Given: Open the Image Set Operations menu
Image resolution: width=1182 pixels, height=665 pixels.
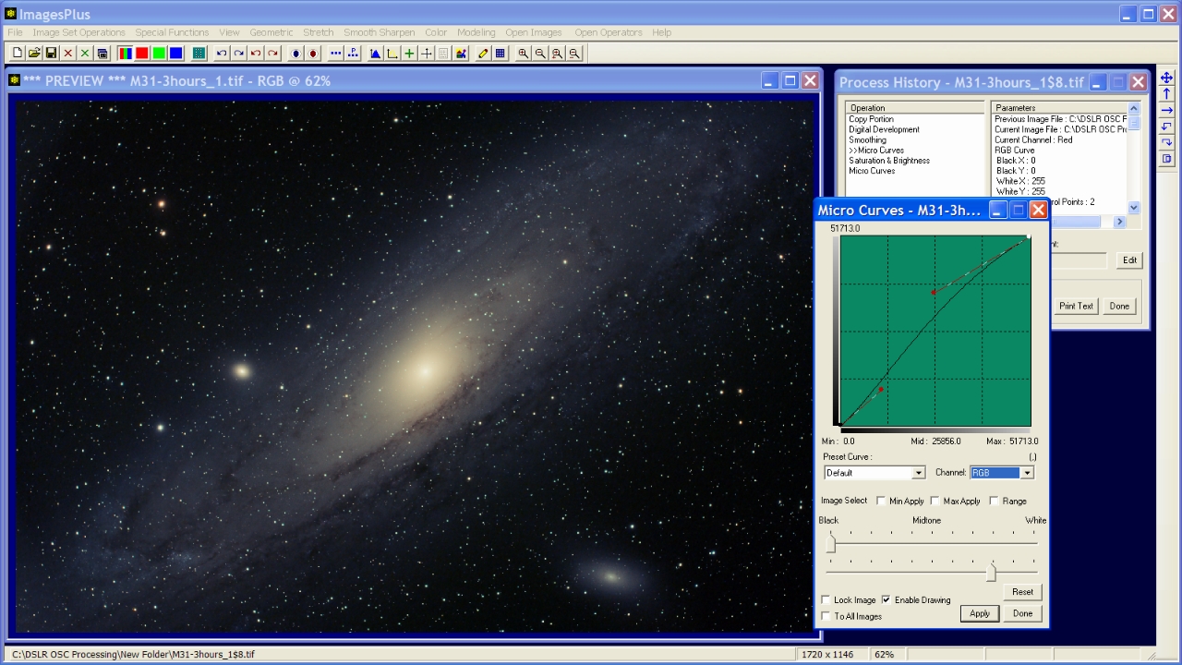Looking at the screenshot, I should click(x=79, y=32).
